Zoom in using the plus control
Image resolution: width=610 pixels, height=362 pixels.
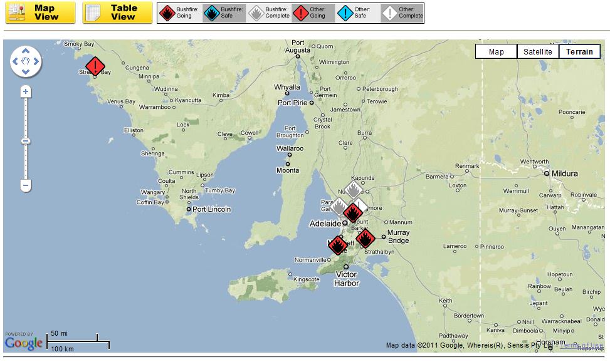click(x=24, y=91)
